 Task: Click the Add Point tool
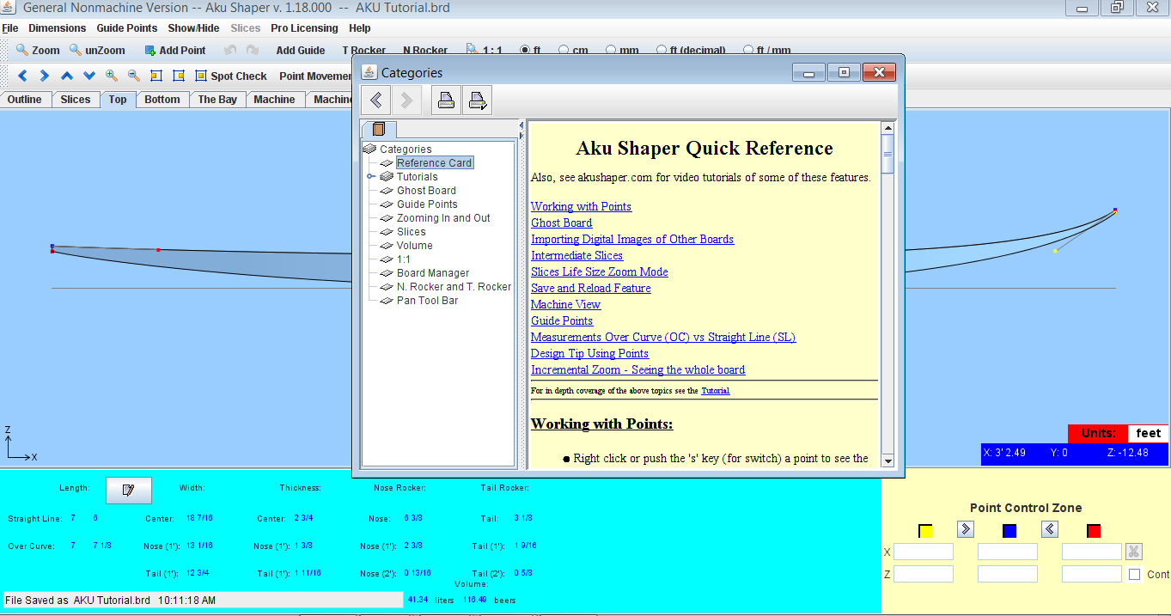(174, 51)
